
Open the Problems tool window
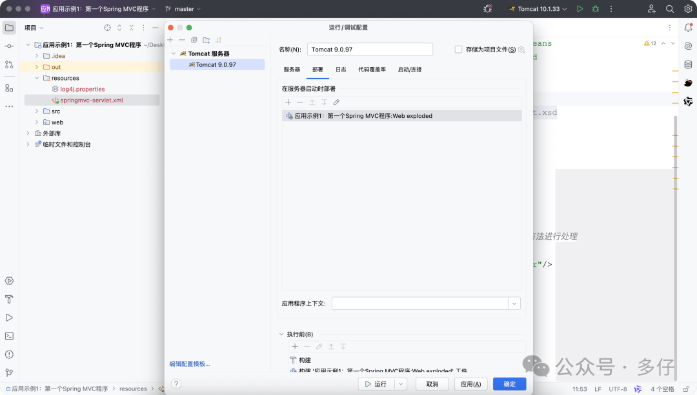[9, 354]
